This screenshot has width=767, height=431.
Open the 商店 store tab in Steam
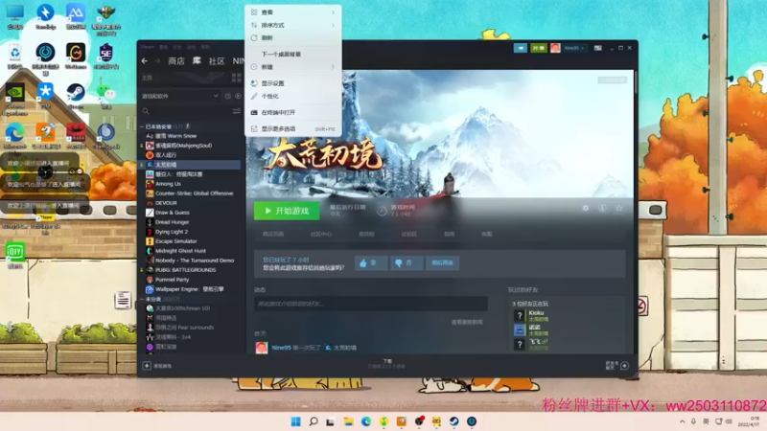pyautogui.click(x=176, y=61)
